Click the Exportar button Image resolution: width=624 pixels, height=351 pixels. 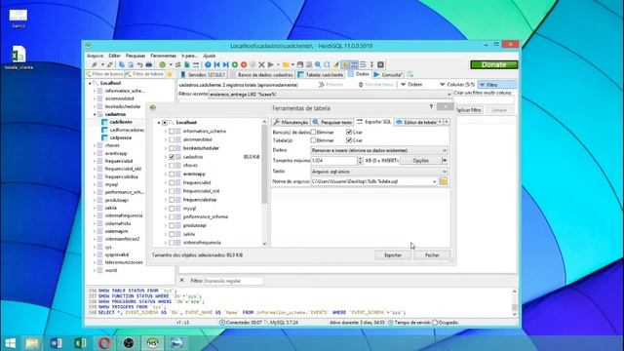[393, 255]
